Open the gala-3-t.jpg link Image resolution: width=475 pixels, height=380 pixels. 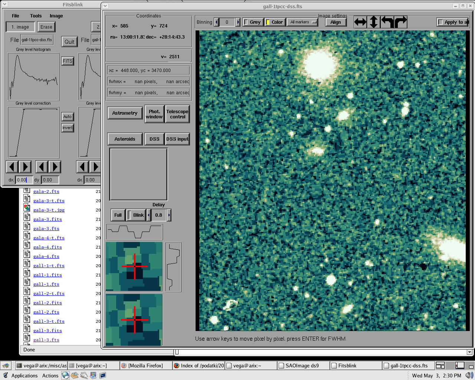point(49,210)
